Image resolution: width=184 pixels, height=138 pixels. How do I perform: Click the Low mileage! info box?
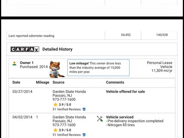pos(98,67)
